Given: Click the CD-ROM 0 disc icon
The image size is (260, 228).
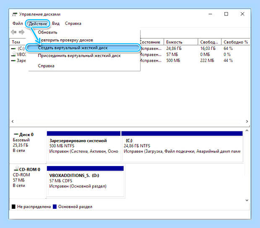Looking at the screenshot, I should (x=16, y=169).
